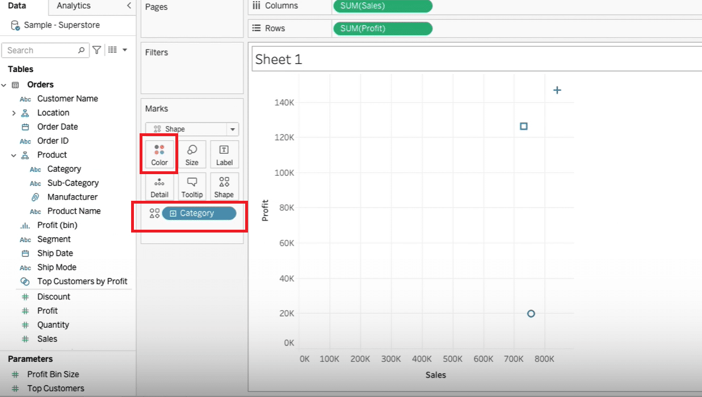Image resolution: width=702 pixels, height=397 pixels.
Task: Open the data pane view options arrow
Action: click(125, 50)
